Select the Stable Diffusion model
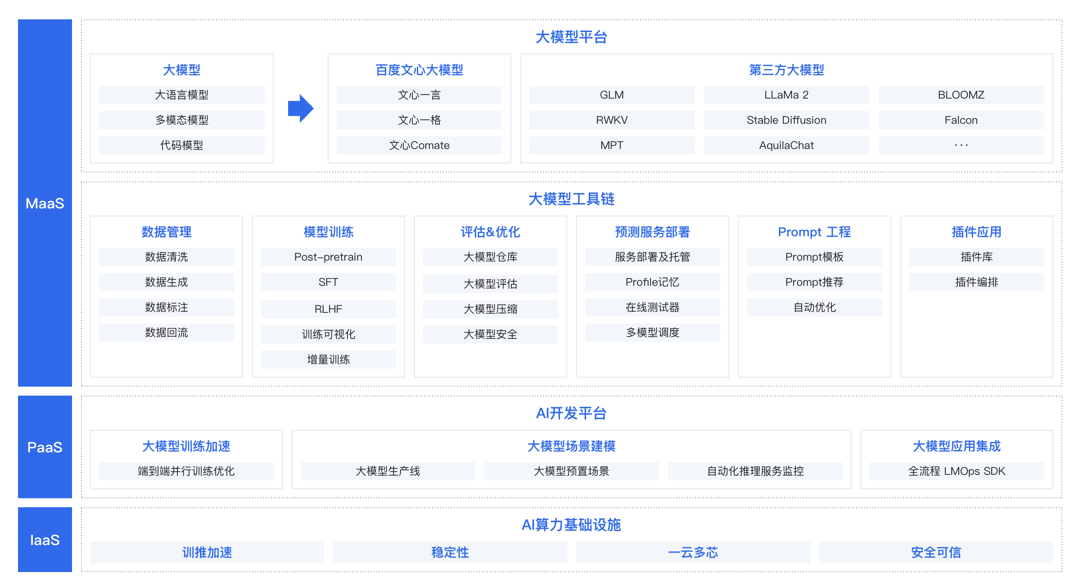Image resolution: width=1074 pixels, height=577 pixels. [x=787, y=120]
